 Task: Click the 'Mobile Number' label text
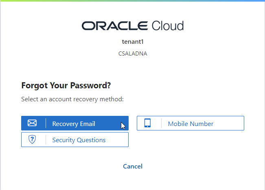pos(191,124)
